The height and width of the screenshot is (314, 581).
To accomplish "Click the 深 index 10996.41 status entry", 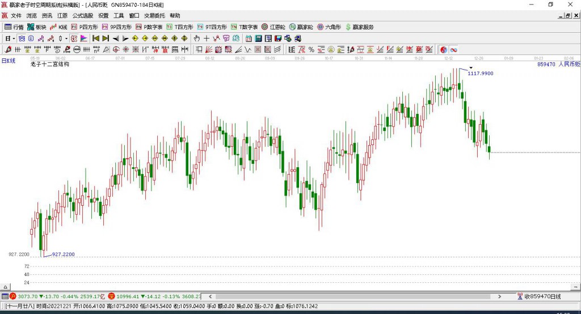I will pyautogui.click(x=154, y=296).
